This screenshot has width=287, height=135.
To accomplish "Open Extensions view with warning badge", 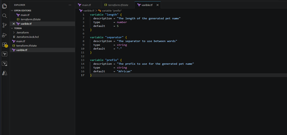I will click(5, 45).
